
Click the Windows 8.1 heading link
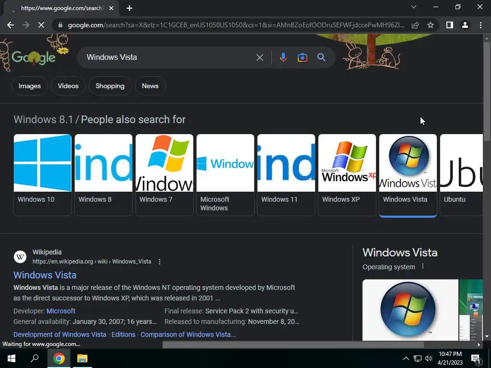43,119
